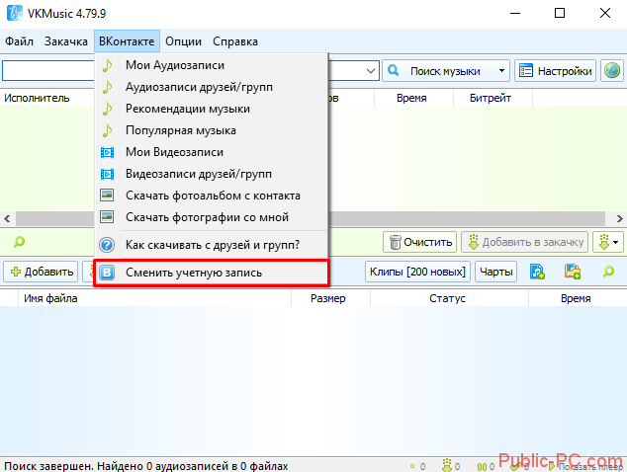Sort downloads by Размер column
627x472 pixels.
[330, 298]
